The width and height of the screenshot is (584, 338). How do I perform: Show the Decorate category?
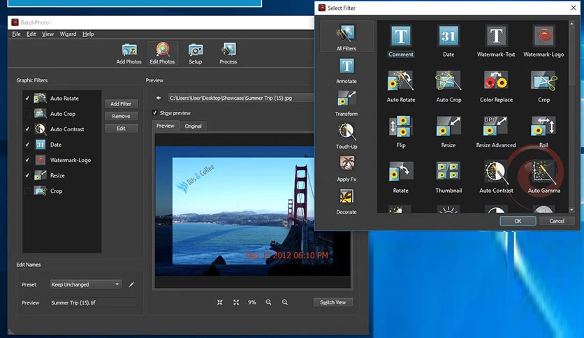point(346,202)
